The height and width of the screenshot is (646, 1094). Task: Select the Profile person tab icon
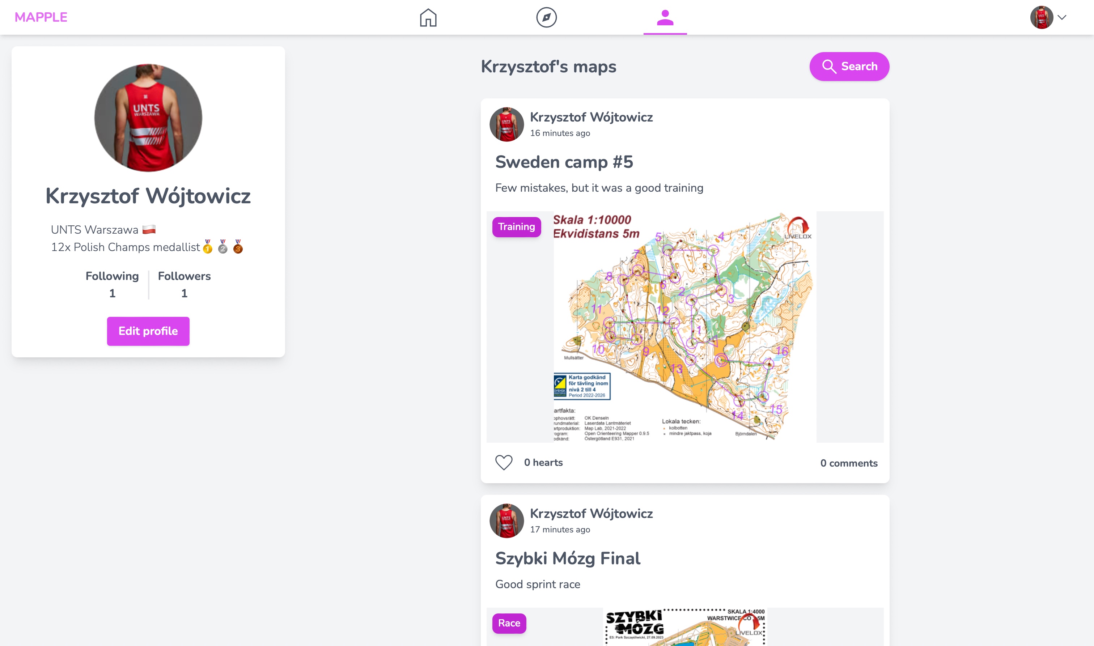click(665, 17)
